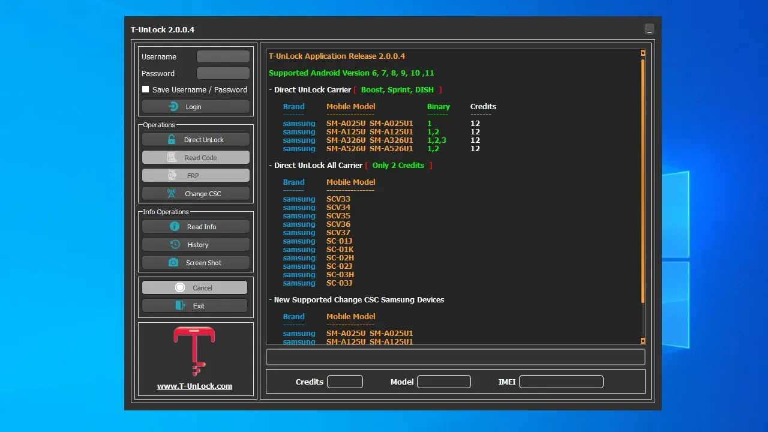
Task: Click the IMEI value box
Action: 561,382
